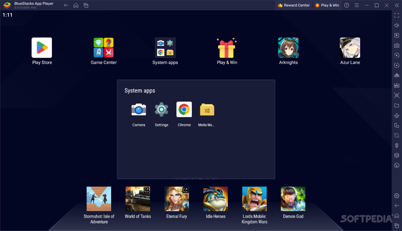This screenshot has width=402, height=231.
Task: Click the macro play-circle icon in sidebar
Action: (397, 55)
